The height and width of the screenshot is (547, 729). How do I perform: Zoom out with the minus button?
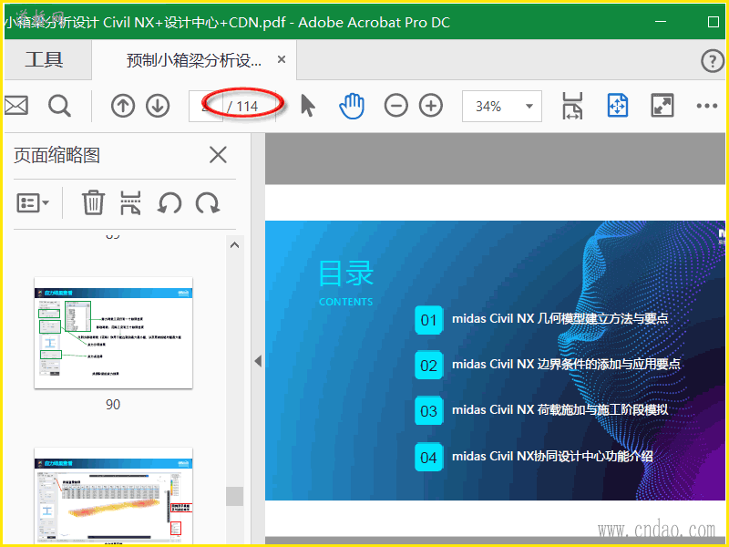pyautogui.click(x=396, y=106)
